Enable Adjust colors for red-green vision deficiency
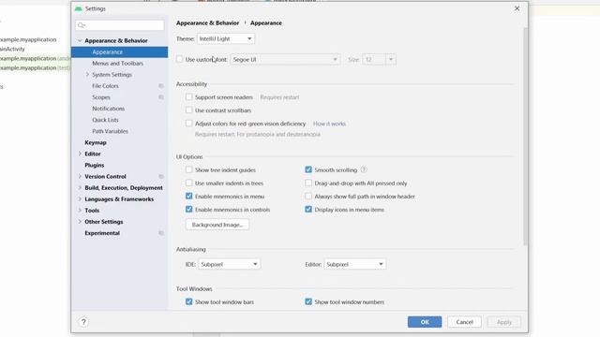The width and height of the screenshot is (600, 337). click(188, 124)
